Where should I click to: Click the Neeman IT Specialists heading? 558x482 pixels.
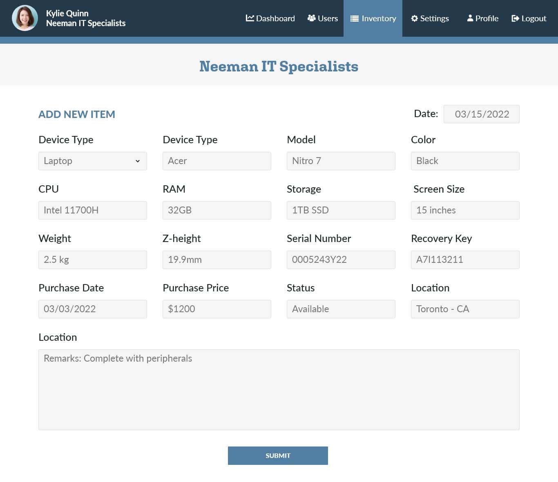pos(279,66)
